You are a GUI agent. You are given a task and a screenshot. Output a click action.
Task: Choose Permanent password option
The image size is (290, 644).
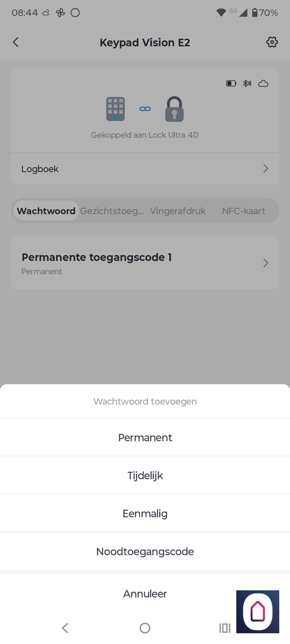coord(145,437)
